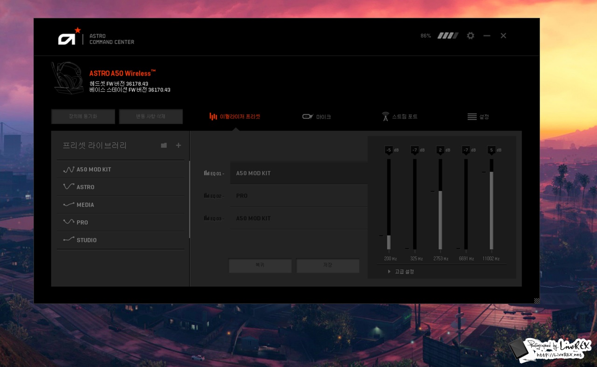Click the 200 Hz EQ slider

click(389, 204)
